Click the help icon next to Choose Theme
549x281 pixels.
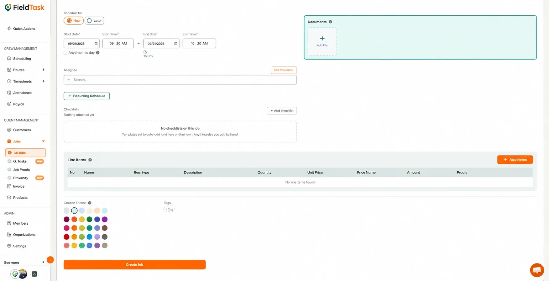(x=90, y=203)
